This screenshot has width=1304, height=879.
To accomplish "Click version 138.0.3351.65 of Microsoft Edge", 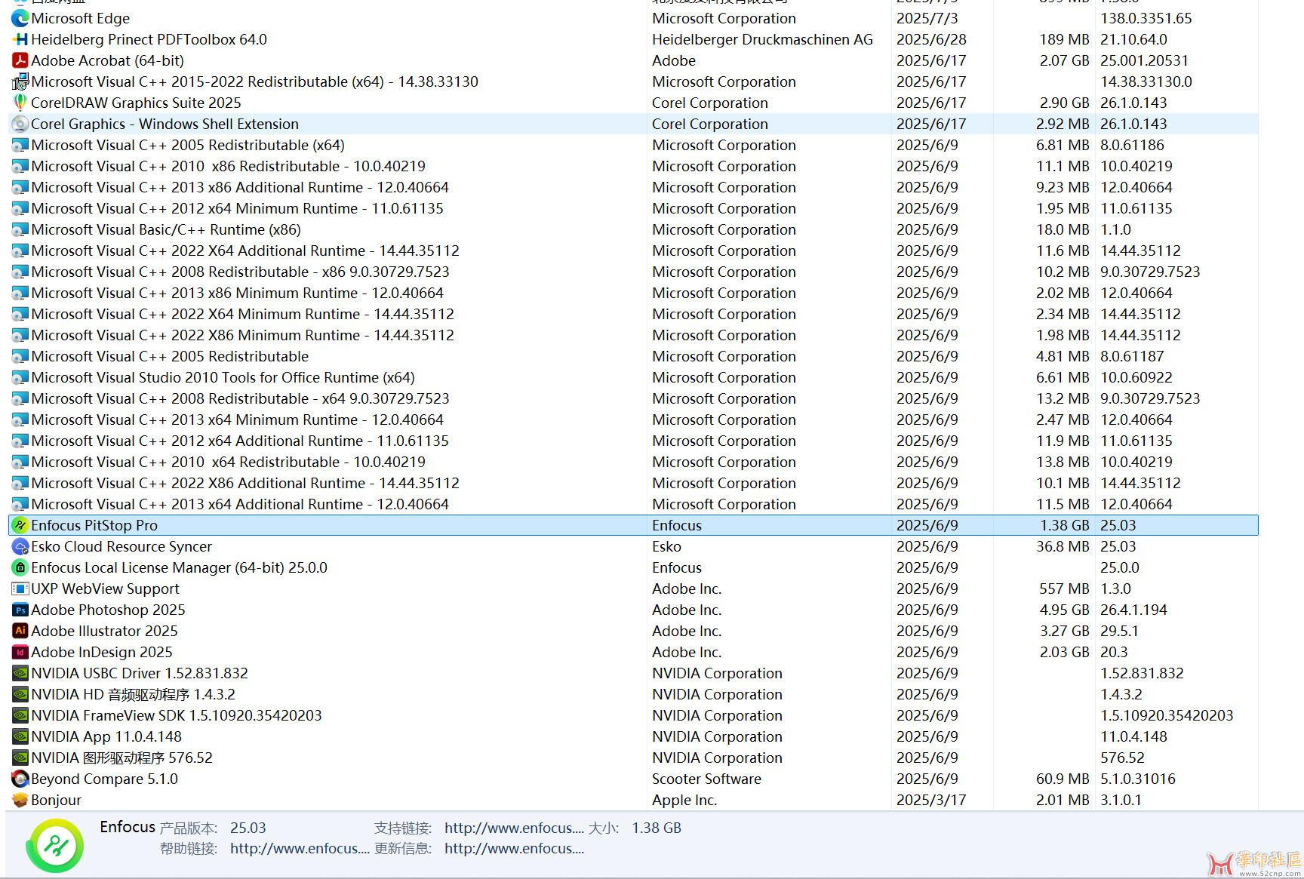I will click(1146, 18).
